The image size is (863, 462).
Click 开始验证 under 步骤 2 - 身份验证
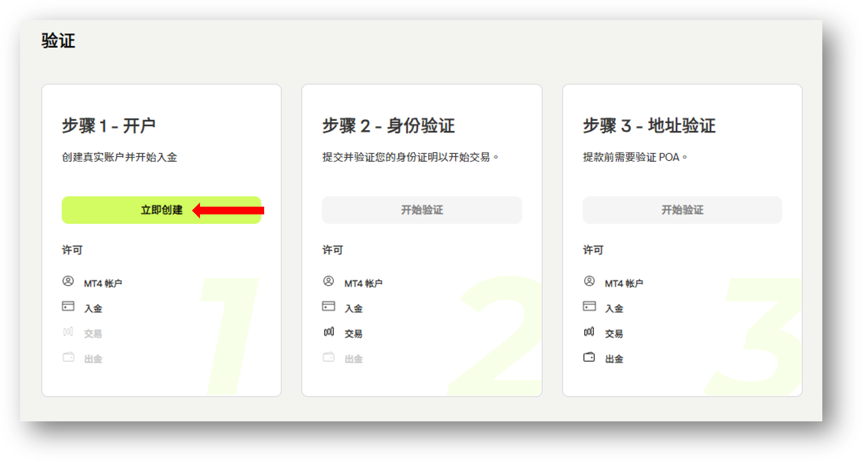(421, 210)
